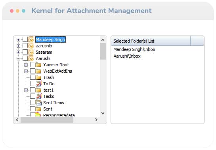This screenshot has width=216, height=150.
Task: Select the WebExtAddIns tree item
Action: 57,71
